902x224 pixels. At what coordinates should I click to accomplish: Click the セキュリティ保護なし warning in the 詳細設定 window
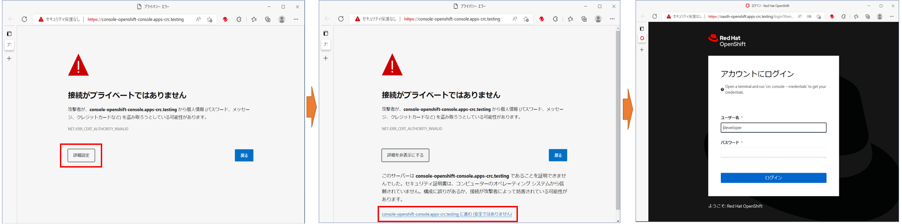[59, 19]
